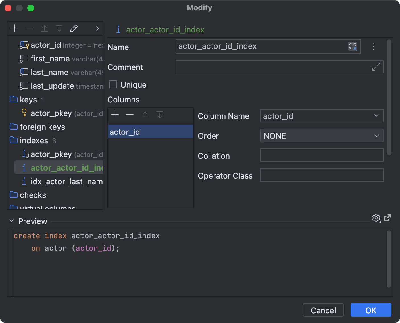Edit source with the pencil toolbar icon
Viewport: 400px width, 323px height.
coord(74,28)
